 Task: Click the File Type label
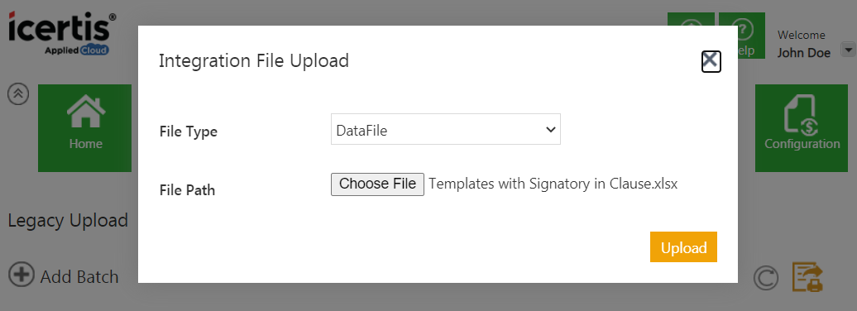tap(189, 132)
